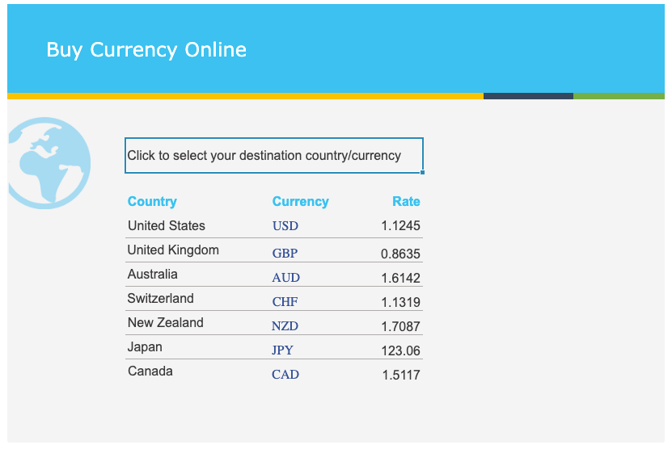Image resolution: width=672 pixels, height=449 pixels.
Task: Click the Buy Currency Online heading
Action: tap(146, 50)
